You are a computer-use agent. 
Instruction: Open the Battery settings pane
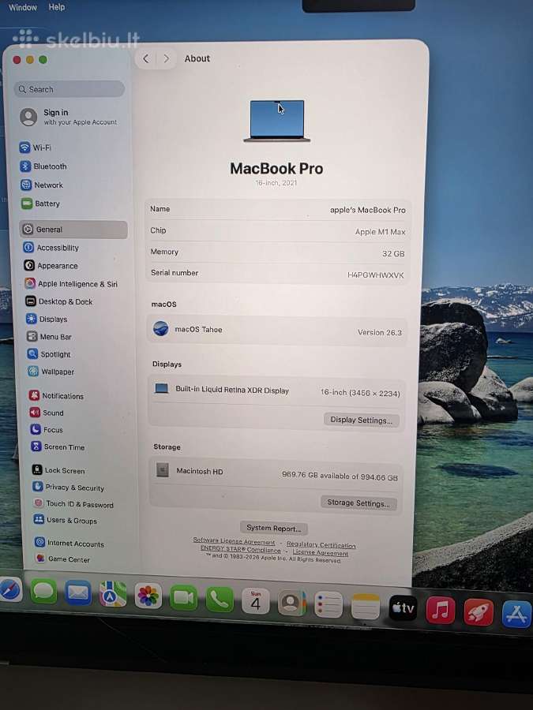click(x=41, y=204)
